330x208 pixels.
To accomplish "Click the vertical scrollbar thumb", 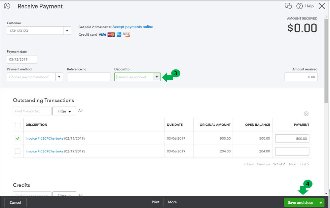I will pyautogui.click(x=326, y=61).
